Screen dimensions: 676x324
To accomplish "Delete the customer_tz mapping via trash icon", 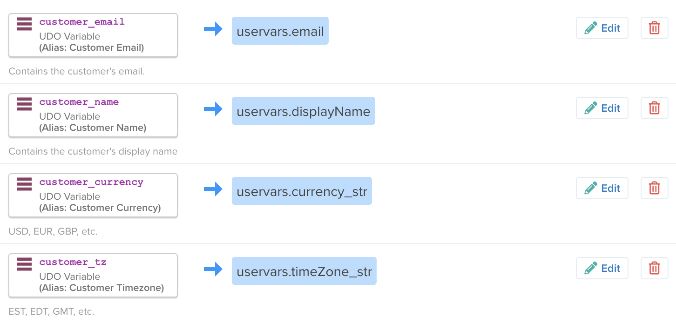I will pos(655,268).
